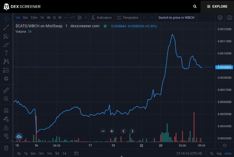
Task: Select the ruler measure tool
Action: 6,90
